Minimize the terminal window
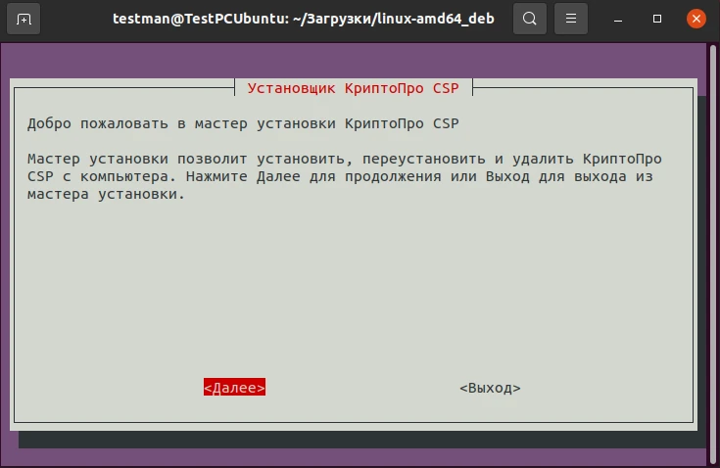 [x=618, y=19]
